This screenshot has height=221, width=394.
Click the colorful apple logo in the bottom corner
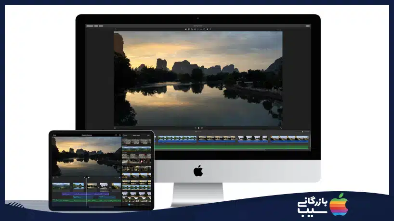coord(339,203)
